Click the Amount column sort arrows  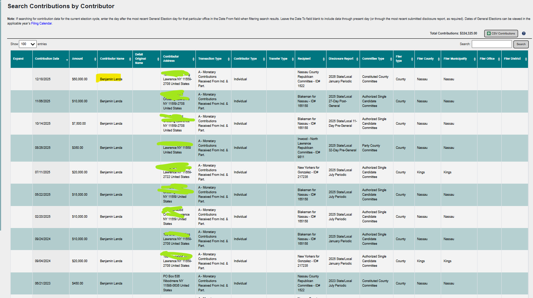click(95, 59)
